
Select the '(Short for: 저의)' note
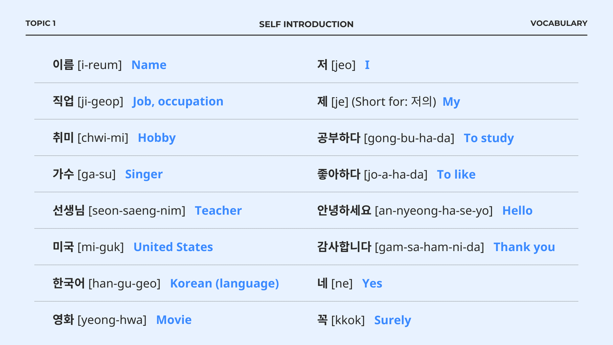(x=394, y=102)
